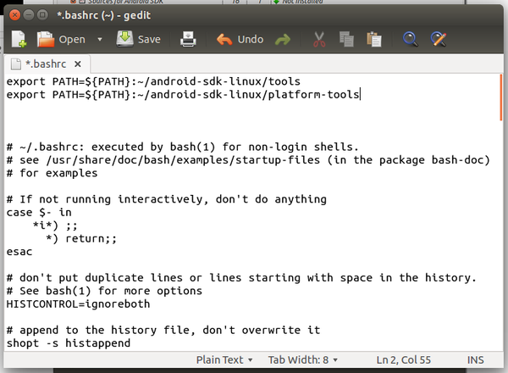Click the Paste clipboard icon
508x373 pixels.
374,39
